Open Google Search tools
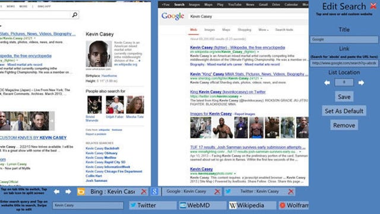The width and height of the screenshot is (380, 214). pyautogui.click(x=284, y=30)
